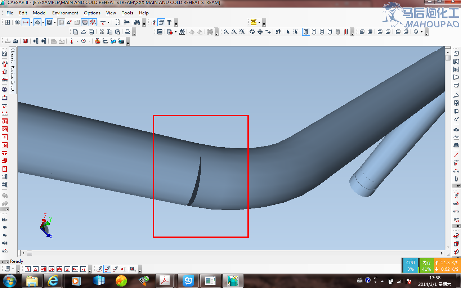Toggle the highlighted pipe sketch button in bottom toolbar
The image size is (461, 288).
coord(107,269)
